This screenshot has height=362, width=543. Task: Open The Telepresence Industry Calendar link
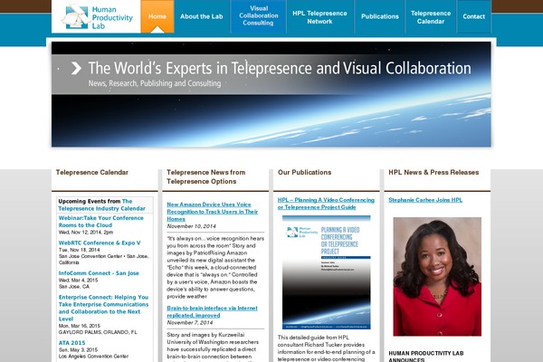click(101, 205)
